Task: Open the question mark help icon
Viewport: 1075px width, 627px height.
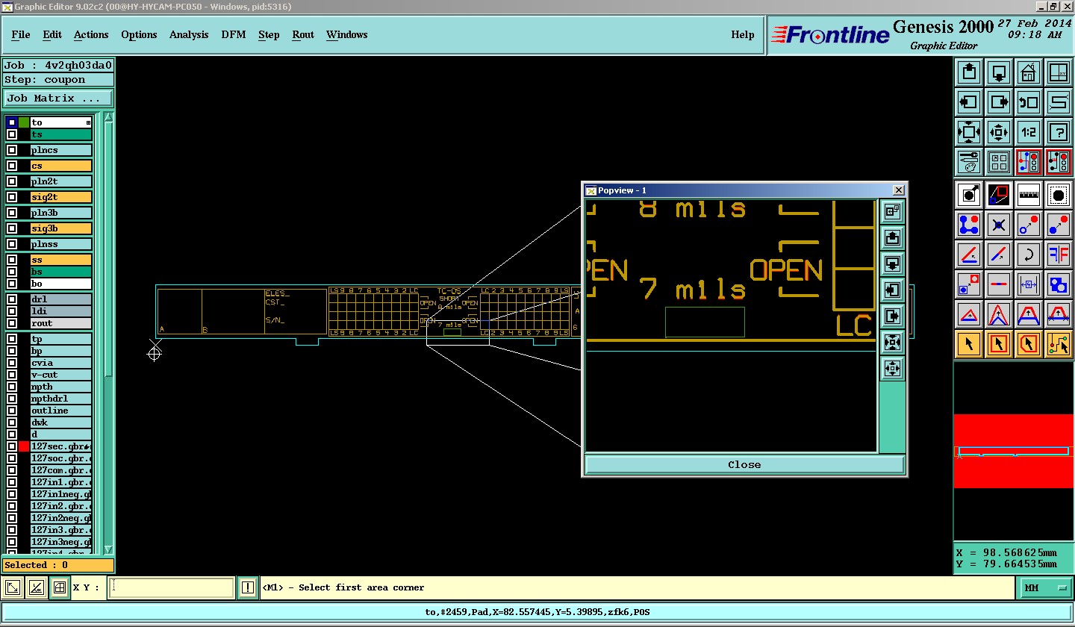Action: tap(1058, 133)
